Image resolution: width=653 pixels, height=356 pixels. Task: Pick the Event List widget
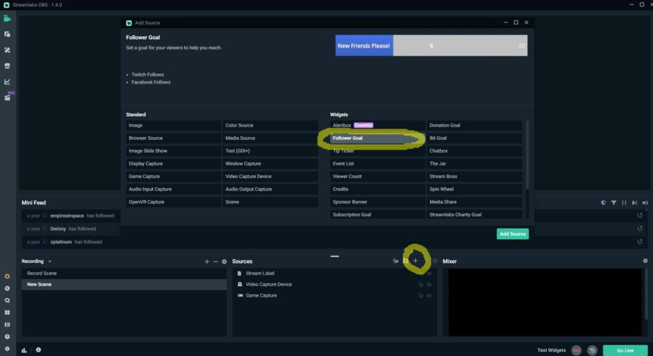coord(378,163)
